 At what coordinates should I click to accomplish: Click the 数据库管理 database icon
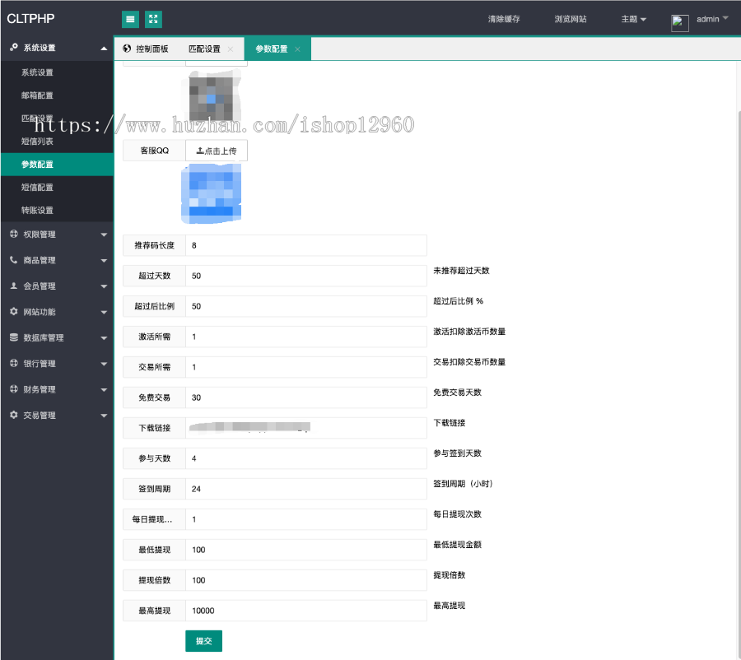click(x=14, y=337)
